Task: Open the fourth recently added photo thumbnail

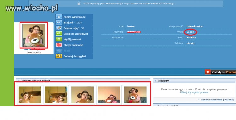Action: pos(109,95)
